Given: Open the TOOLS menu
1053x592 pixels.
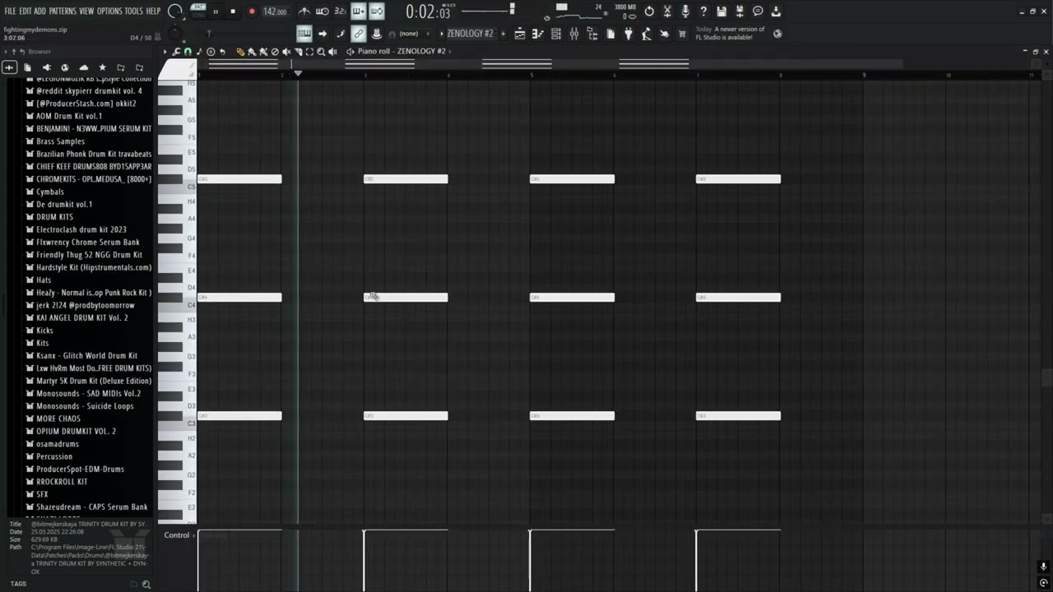Looking at the screenshot, I should (134, 11).
